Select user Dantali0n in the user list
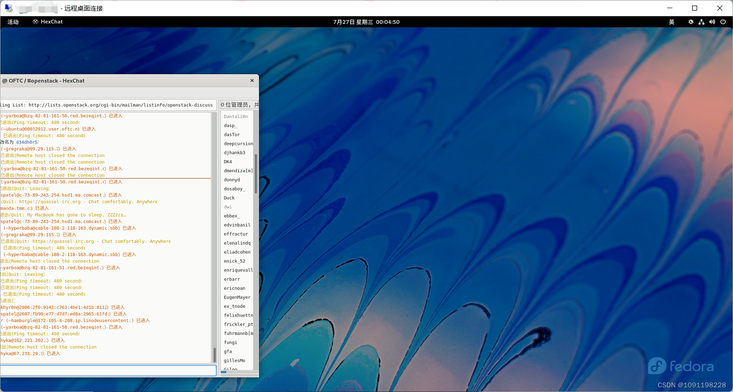Viewport: 733px width, 392px height. click(236, 116)
